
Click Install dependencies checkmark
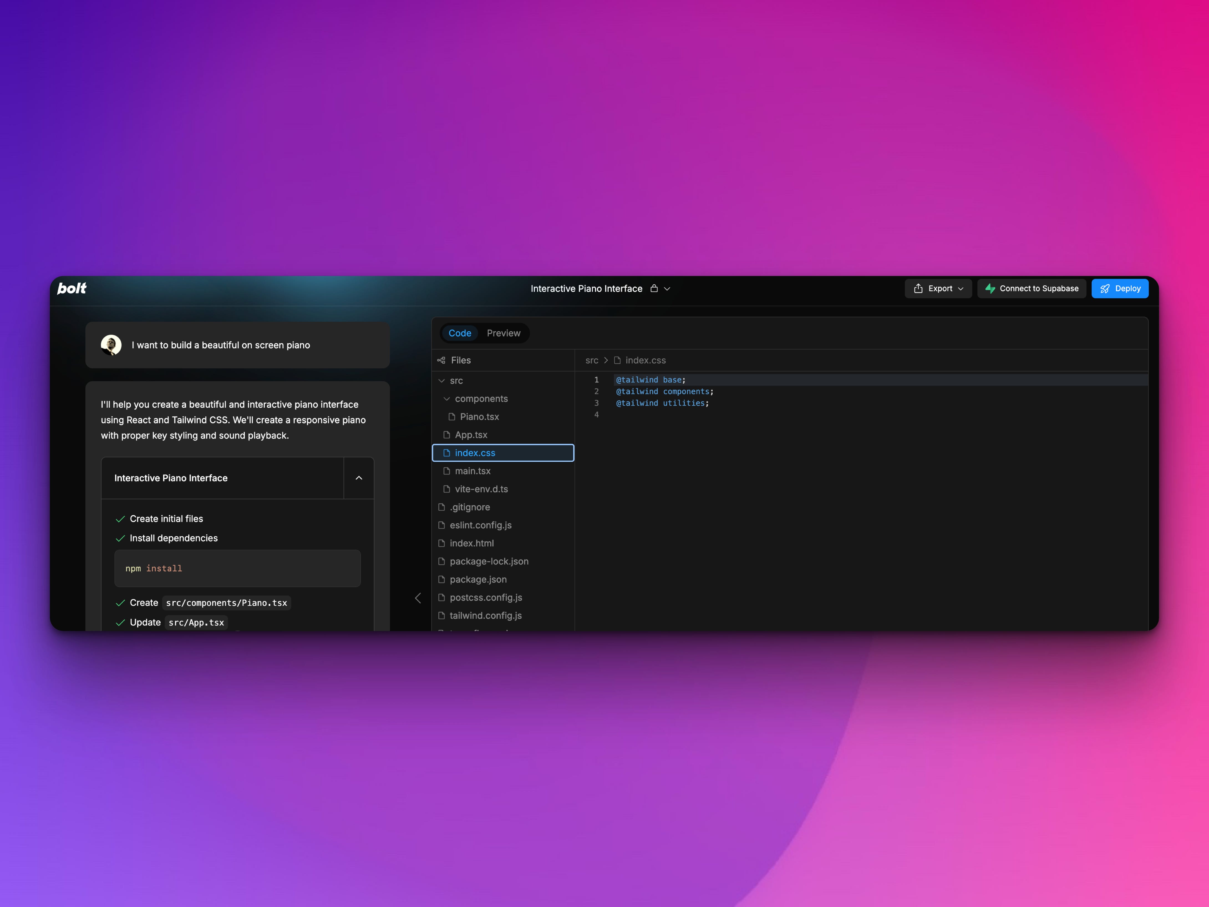click(x=120, y=539)
